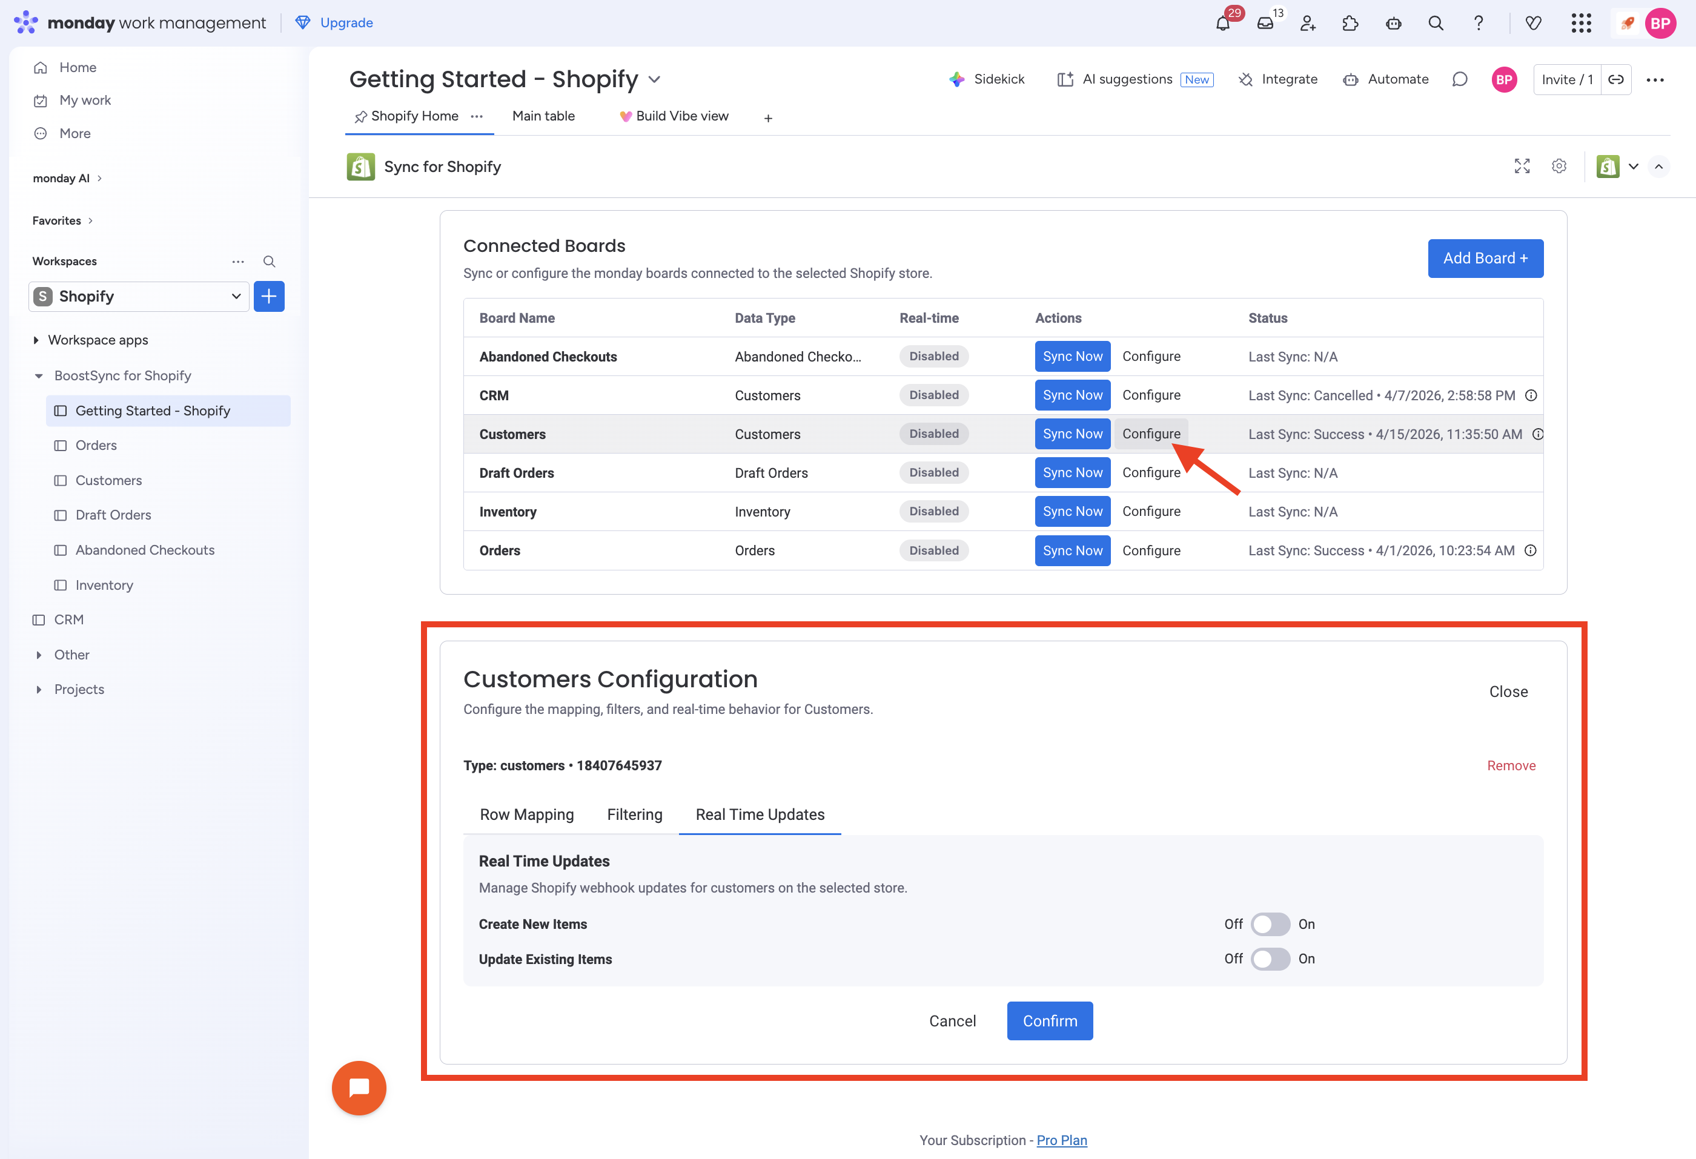
Task: Cancel the Customers configuration
Action: coord(952,1021)
